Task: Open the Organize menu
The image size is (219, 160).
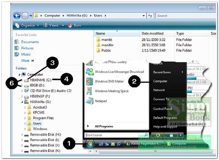Action: (x=27, y=25)
